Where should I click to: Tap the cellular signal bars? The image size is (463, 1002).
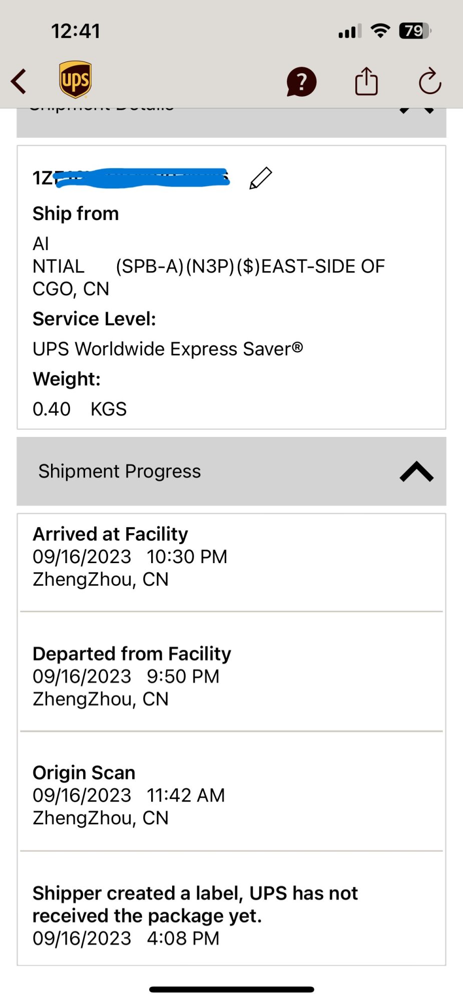pyautogui.click(x=349, y=32)
